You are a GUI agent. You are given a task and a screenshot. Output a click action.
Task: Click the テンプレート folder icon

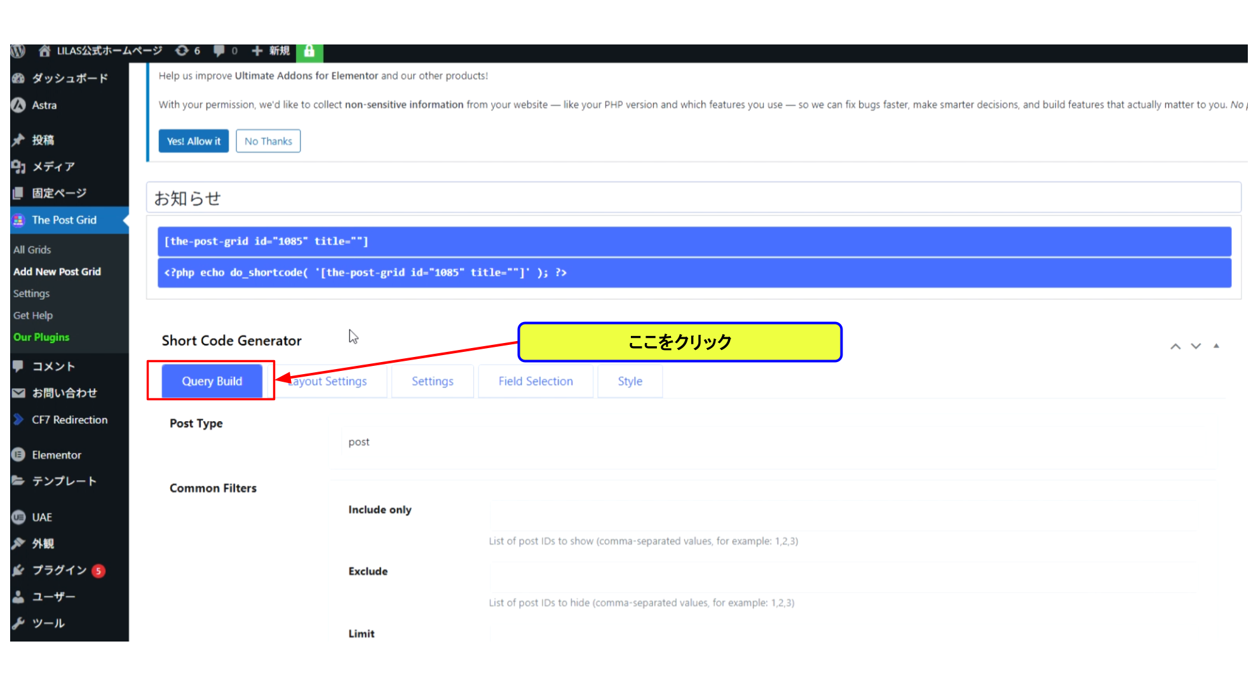[x=18, y=481]
